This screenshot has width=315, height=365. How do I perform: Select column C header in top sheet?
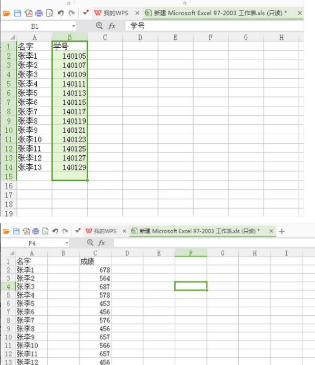coord(105,37)
